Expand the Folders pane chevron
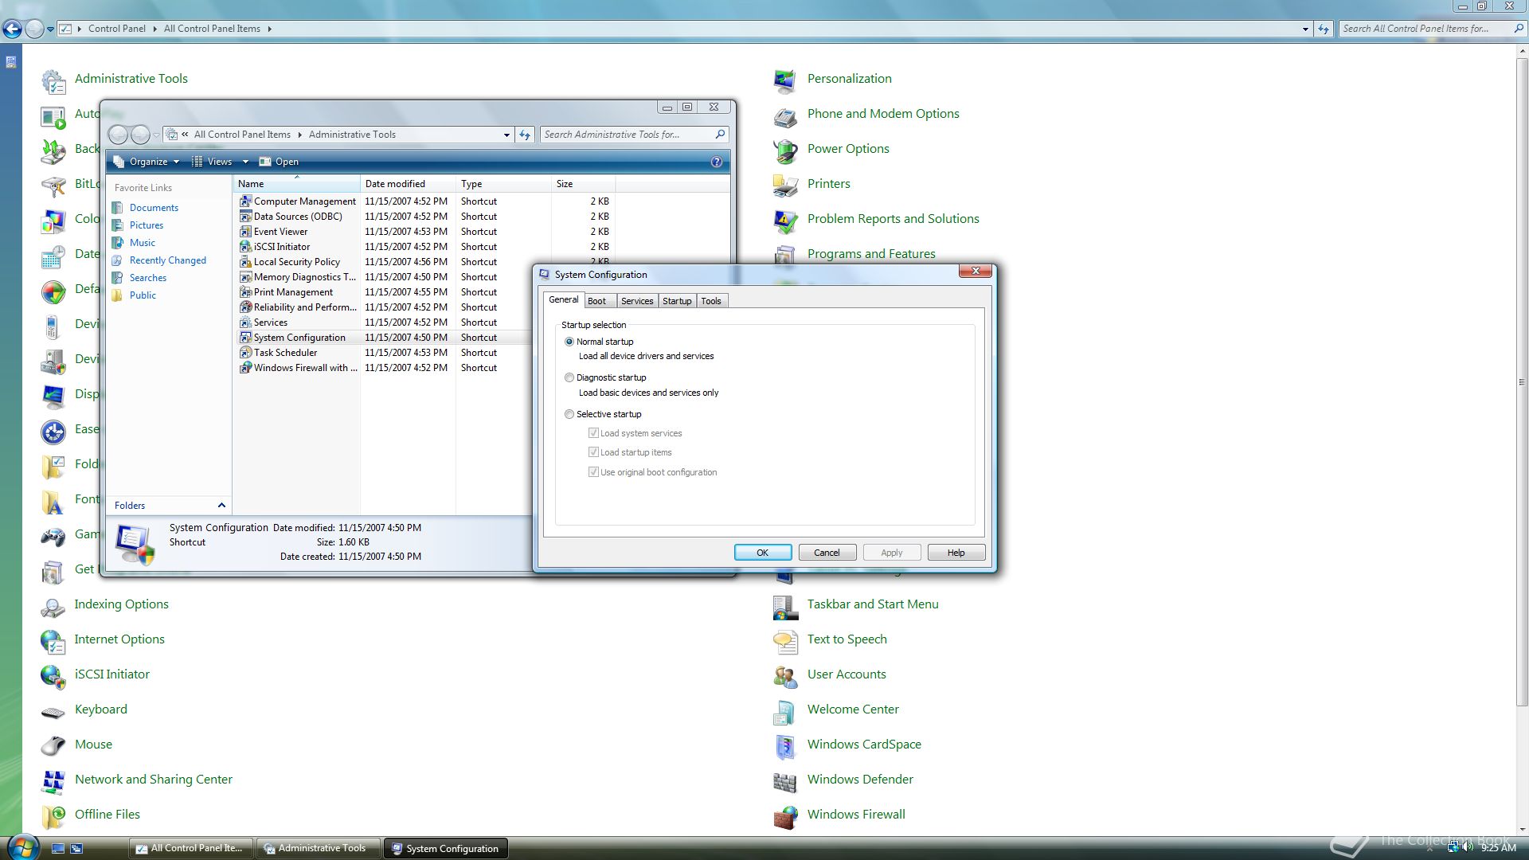This screenshot has height=860, width=1529. pos(221,506)
